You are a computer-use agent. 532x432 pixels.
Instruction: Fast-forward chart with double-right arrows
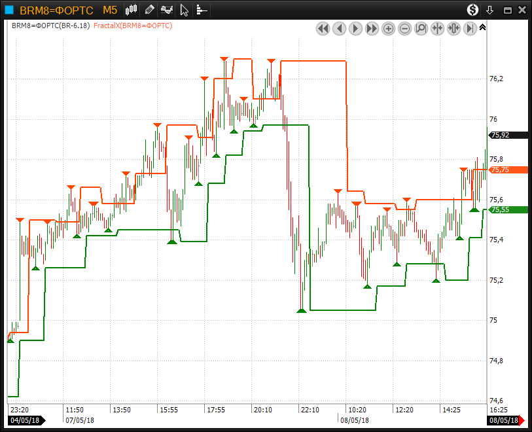point(372,28)
